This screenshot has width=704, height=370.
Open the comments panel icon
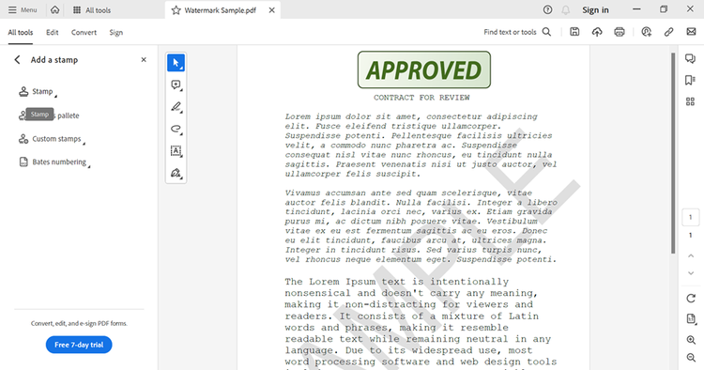[691, 59]
